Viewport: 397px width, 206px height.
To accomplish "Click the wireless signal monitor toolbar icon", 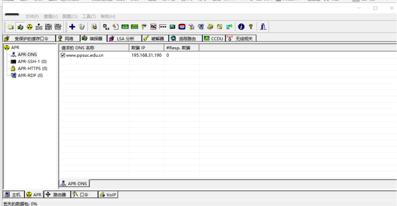I will [x=229, y=27].
